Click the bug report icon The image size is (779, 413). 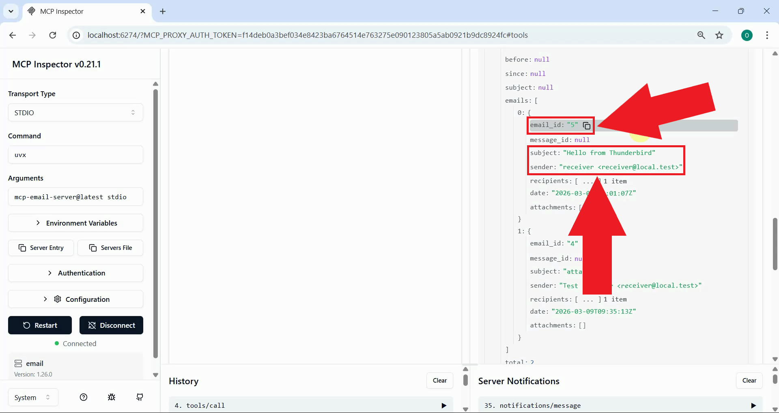point(111,397)
